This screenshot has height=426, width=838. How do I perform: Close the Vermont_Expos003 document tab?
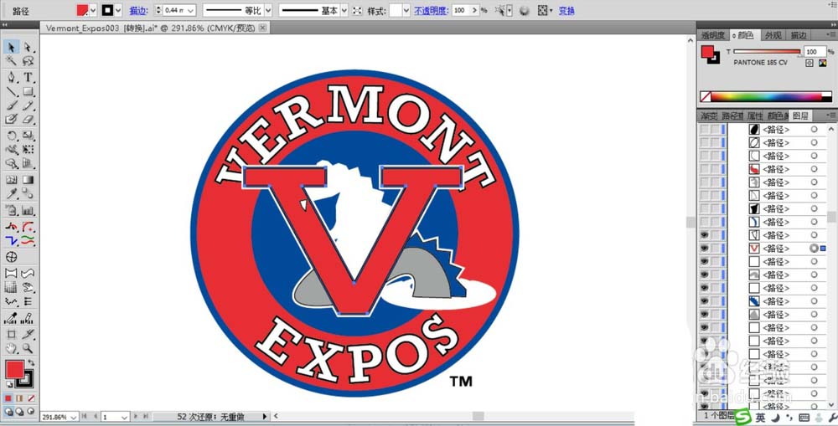262,28
